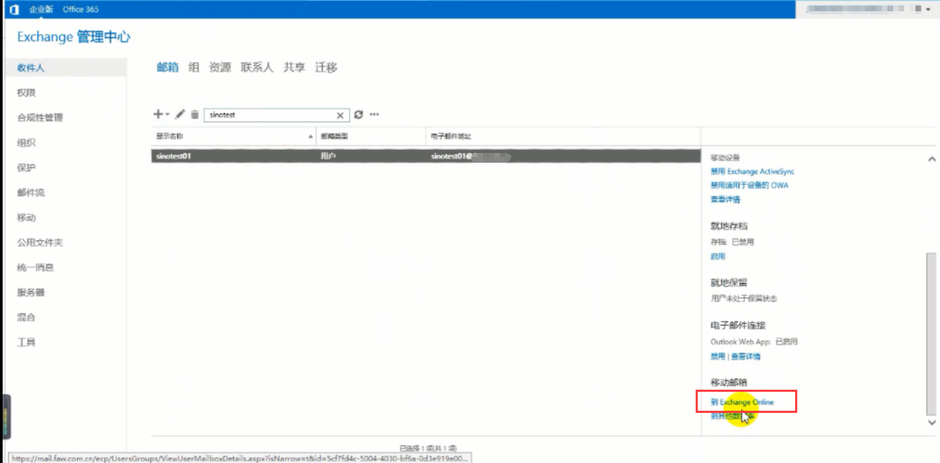The image size is (940, 463).
Task: Switch to the 资源 tab
Action: [x=220, y=67]
